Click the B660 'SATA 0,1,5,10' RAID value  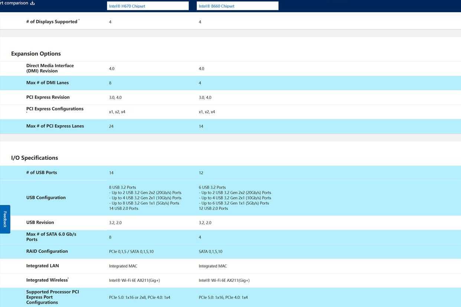[210, 251]
